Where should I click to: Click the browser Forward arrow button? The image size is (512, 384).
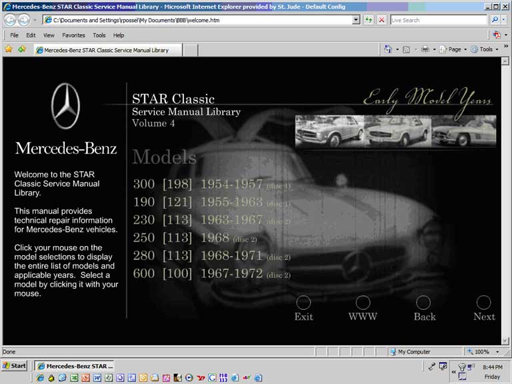pos(23,20)
